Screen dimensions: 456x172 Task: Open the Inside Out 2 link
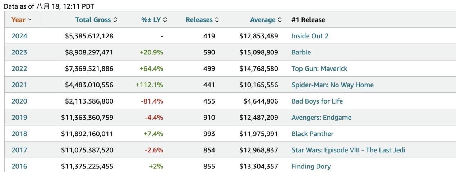click(x=310, y=36)
